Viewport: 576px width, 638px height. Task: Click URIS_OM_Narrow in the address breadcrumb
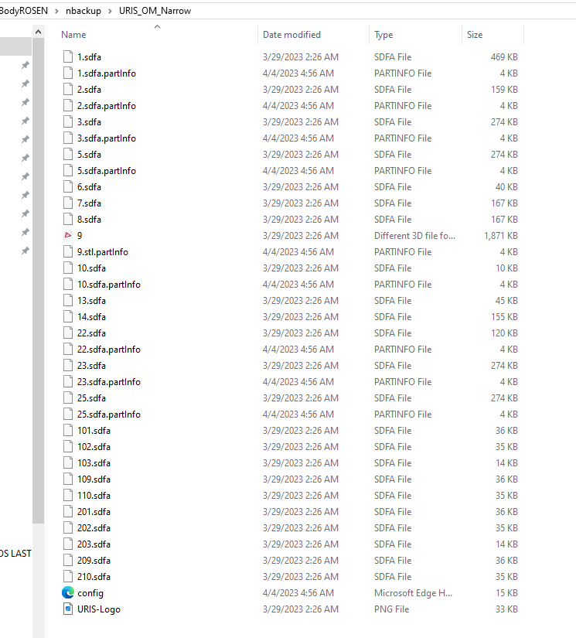point(155,11)
